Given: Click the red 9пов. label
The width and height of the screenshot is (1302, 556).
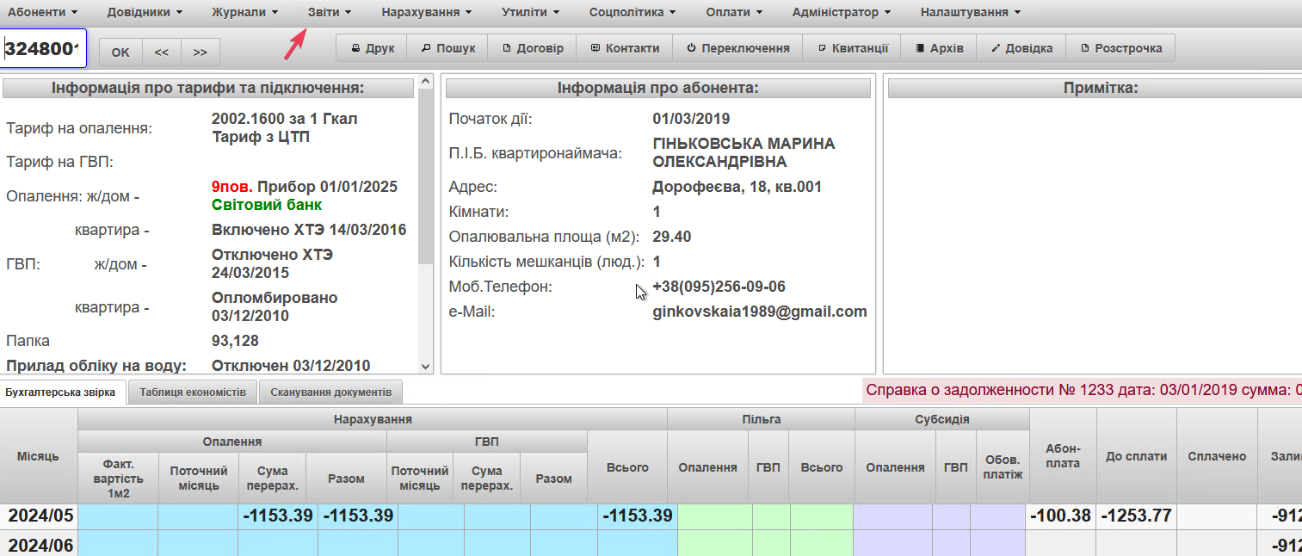Looking at the screenshot, I should (232, 187).
